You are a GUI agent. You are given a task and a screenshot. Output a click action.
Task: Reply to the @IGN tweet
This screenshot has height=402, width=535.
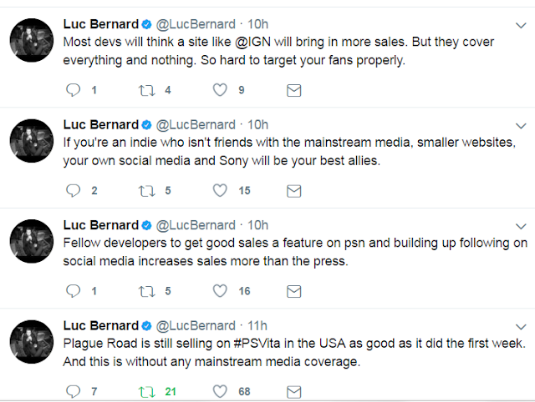point(73,90)
